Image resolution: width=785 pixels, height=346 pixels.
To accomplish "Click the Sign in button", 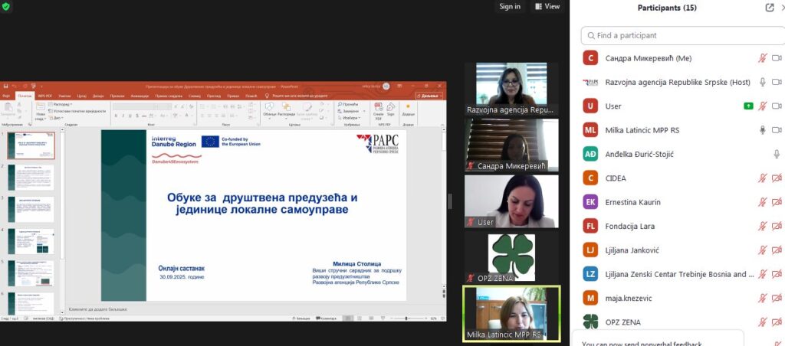I will (x=510, y=6).
